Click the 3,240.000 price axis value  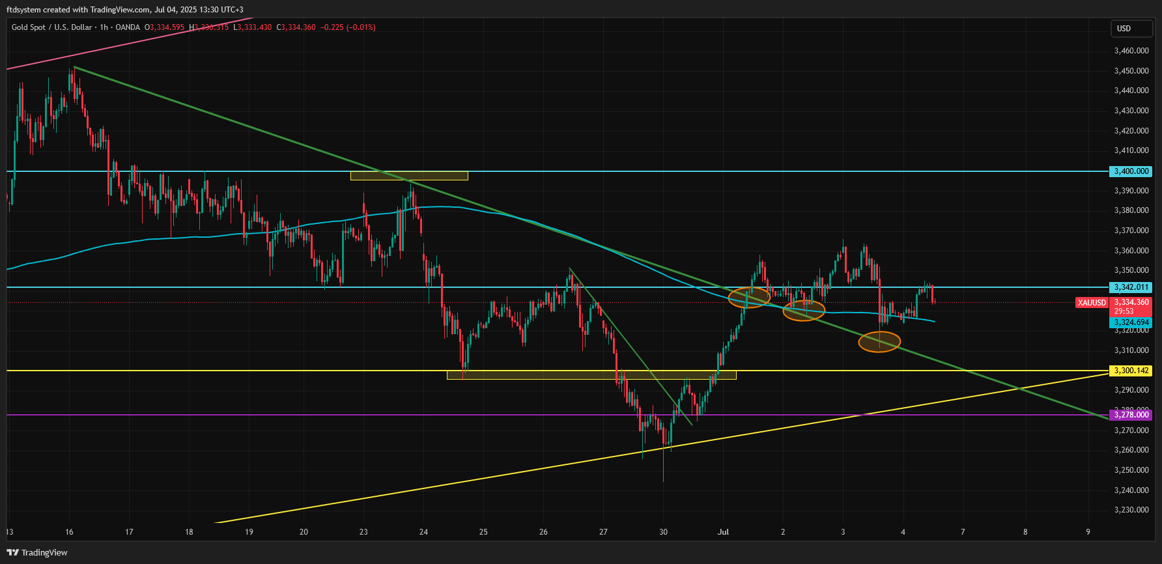[1131, 490]
